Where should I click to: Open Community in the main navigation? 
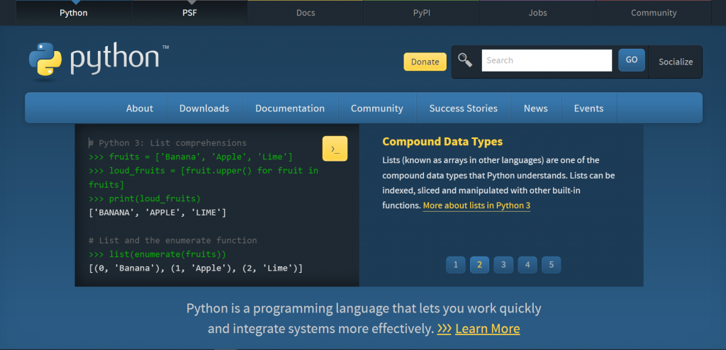(x=377, y=108)
